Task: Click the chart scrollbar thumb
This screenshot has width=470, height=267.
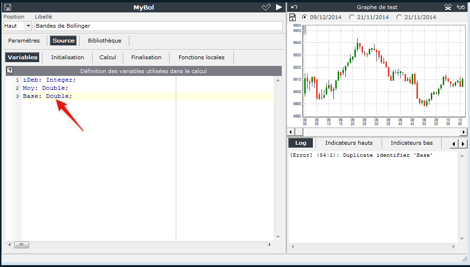Action: click(299, 132)
